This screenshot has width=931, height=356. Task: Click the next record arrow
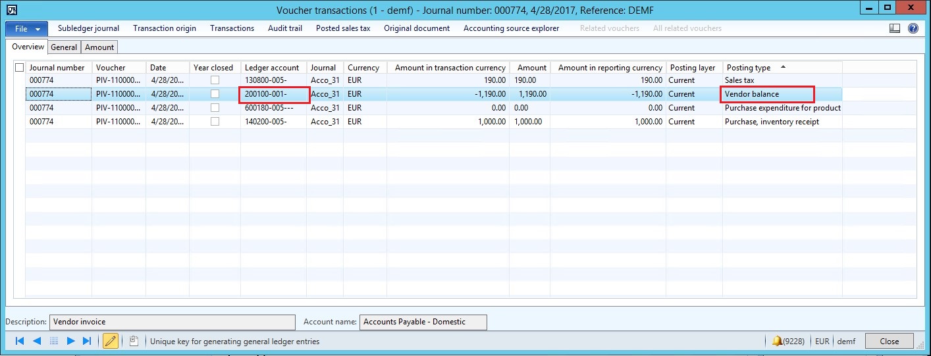[x=71, y=341]
